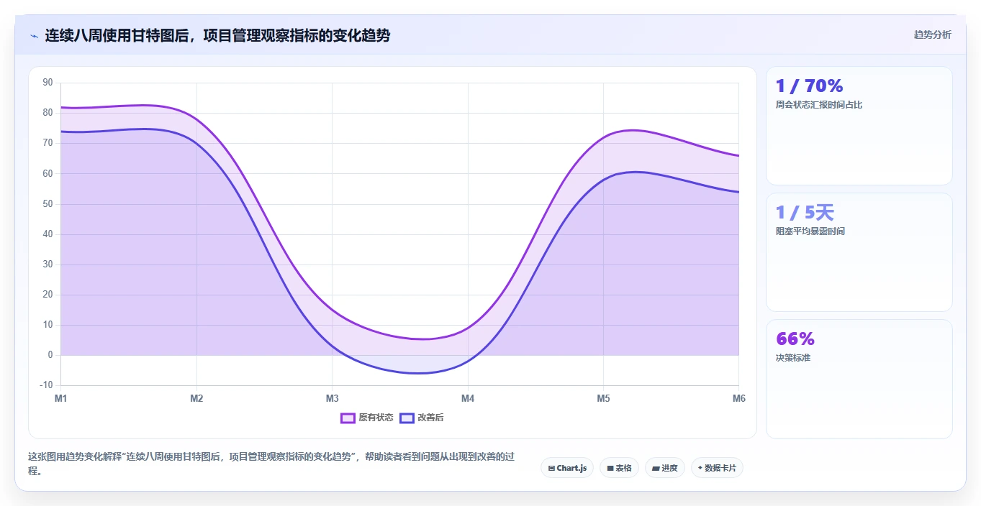This screenshot has width=981, height=506.
Task: Click the M4 x-axis label
Action: point(468,398)
